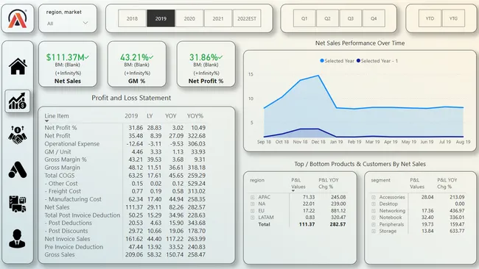Expand the Storage segment row
The image size is (479, 269).
click(374, 232)
